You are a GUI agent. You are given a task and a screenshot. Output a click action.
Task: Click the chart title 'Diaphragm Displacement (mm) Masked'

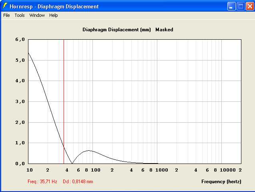[128, 30]
